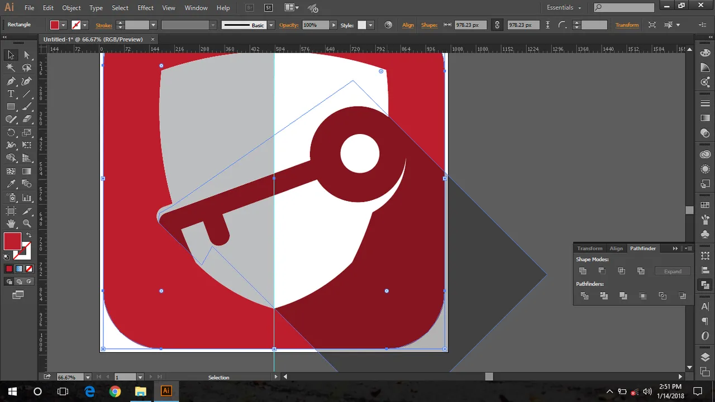
Task: Set paint mode to Color
Action: (x=9, y=269)
